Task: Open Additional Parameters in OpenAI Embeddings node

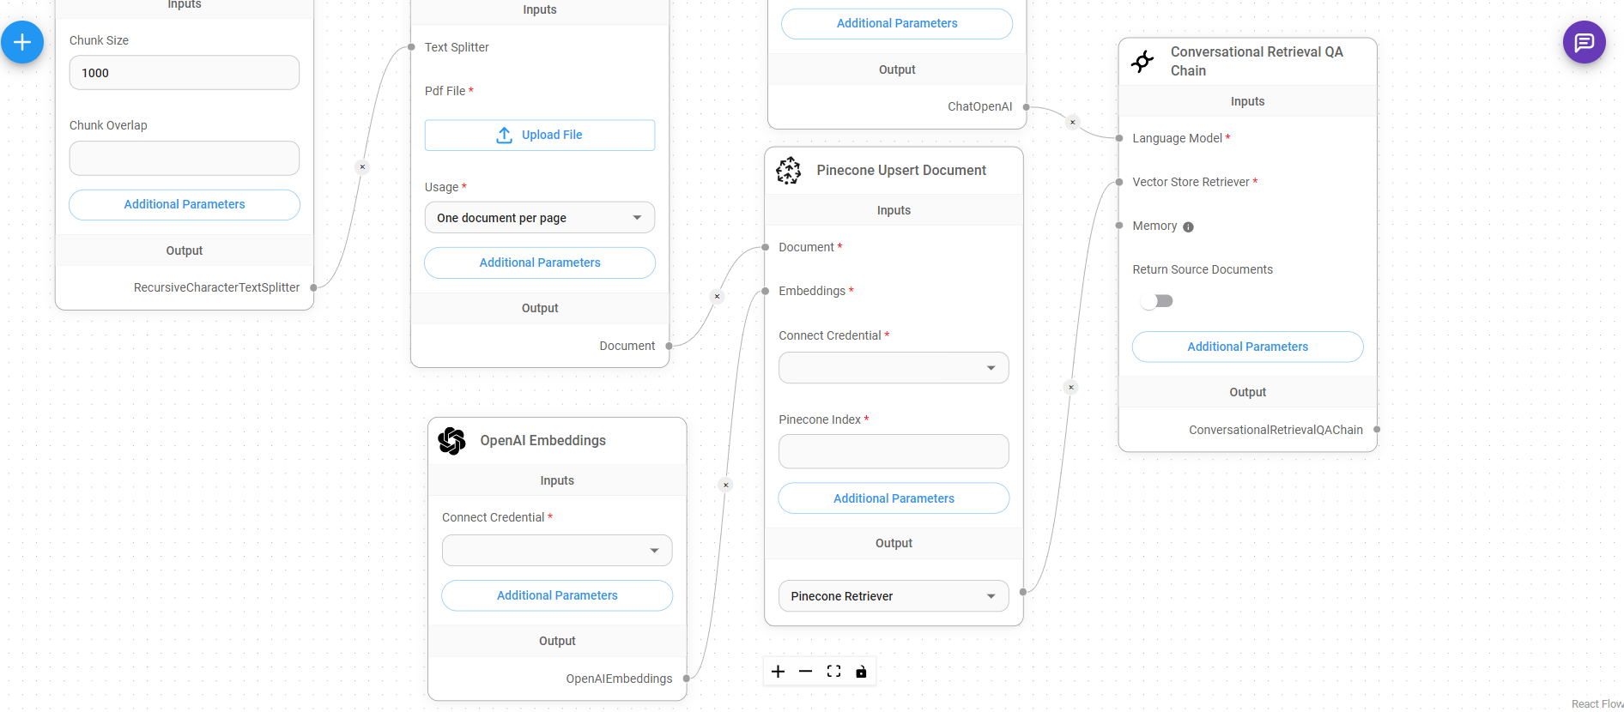Action: click(556, 595)
